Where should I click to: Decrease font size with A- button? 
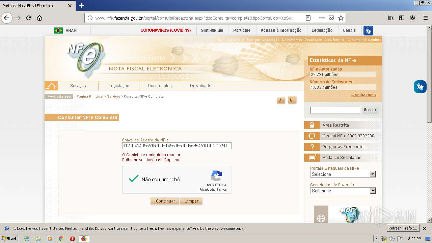coord(281,100)
